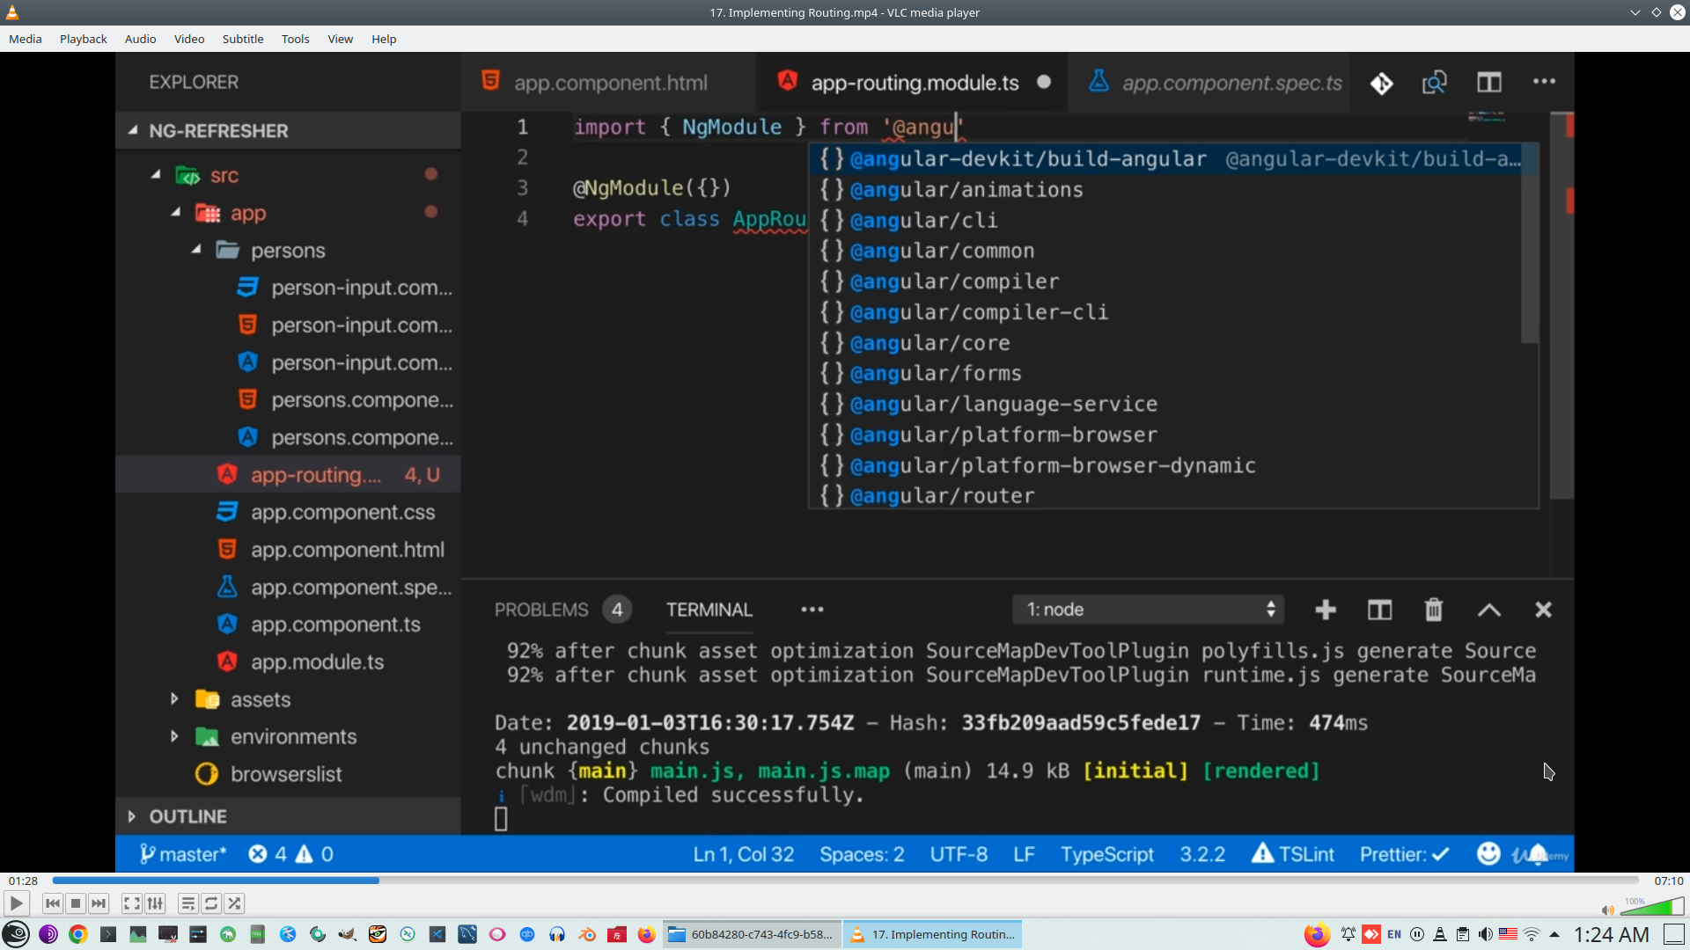
Task: Click the Firefox icon in taskbar
Action: pyautogui.click(x=647, y=934)
